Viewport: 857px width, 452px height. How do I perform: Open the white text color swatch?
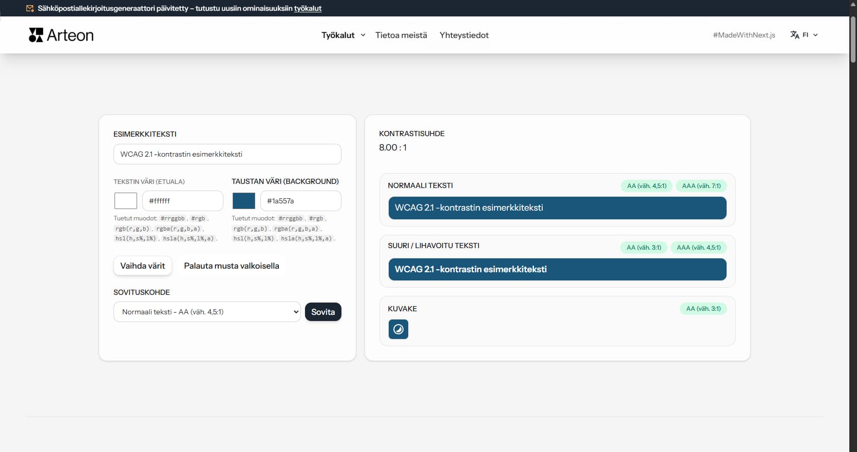click(126, 201)
